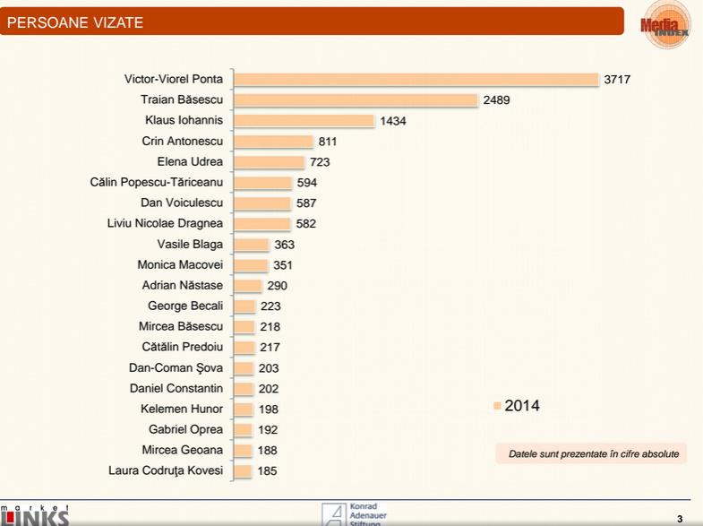The image size is (703, 526).
Task: Click the 2014 legend color swatch
Action: tap(497, 406)
